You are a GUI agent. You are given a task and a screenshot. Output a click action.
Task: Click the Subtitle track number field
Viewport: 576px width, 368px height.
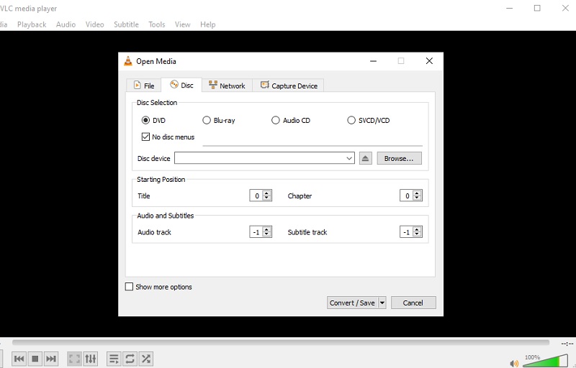point(406,232)
